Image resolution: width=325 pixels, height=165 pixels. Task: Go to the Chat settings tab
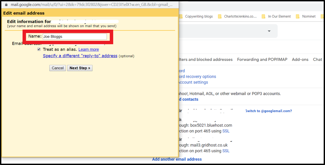(317, 60)
